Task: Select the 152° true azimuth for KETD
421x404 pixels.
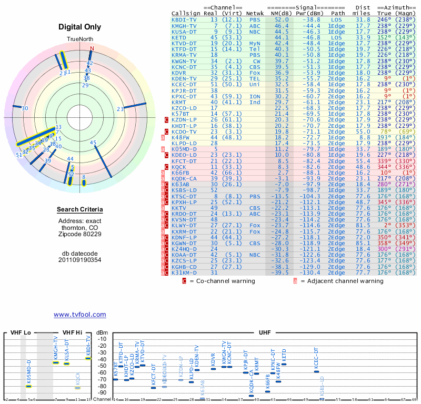Action: [384, 37]
